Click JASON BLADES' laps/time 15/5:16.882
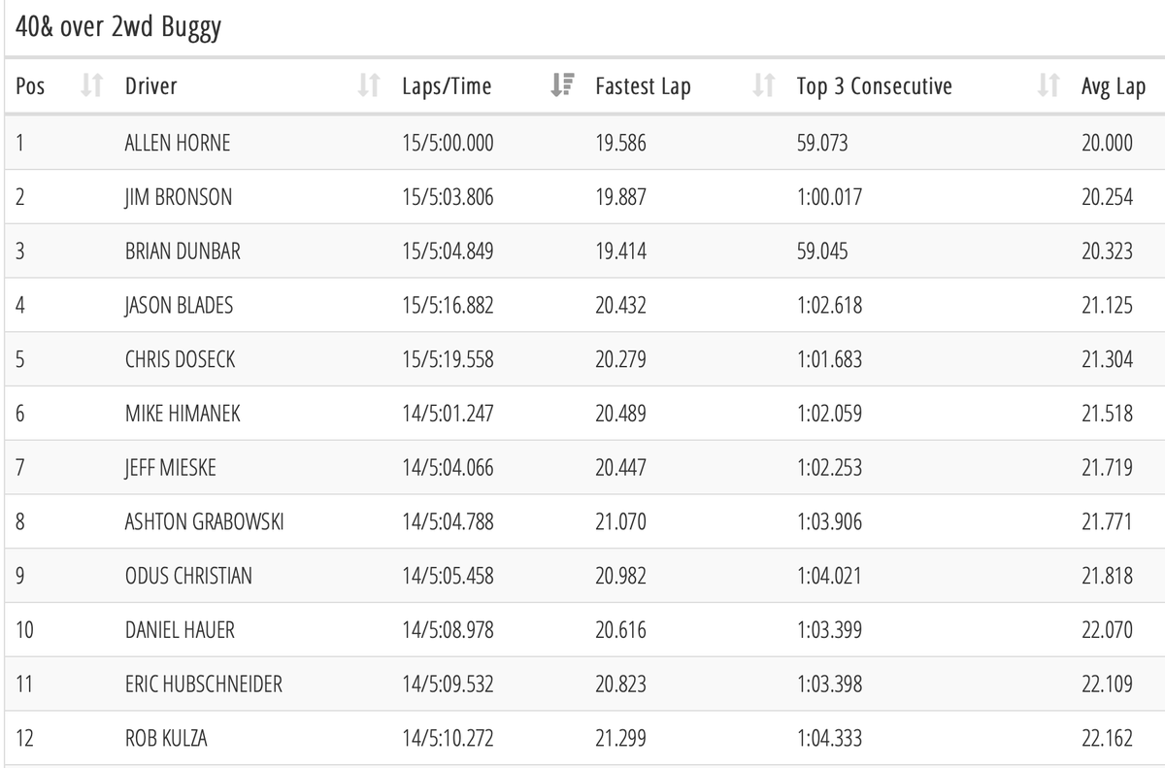Screen dimensions: 1165x768 click(448, 307)
